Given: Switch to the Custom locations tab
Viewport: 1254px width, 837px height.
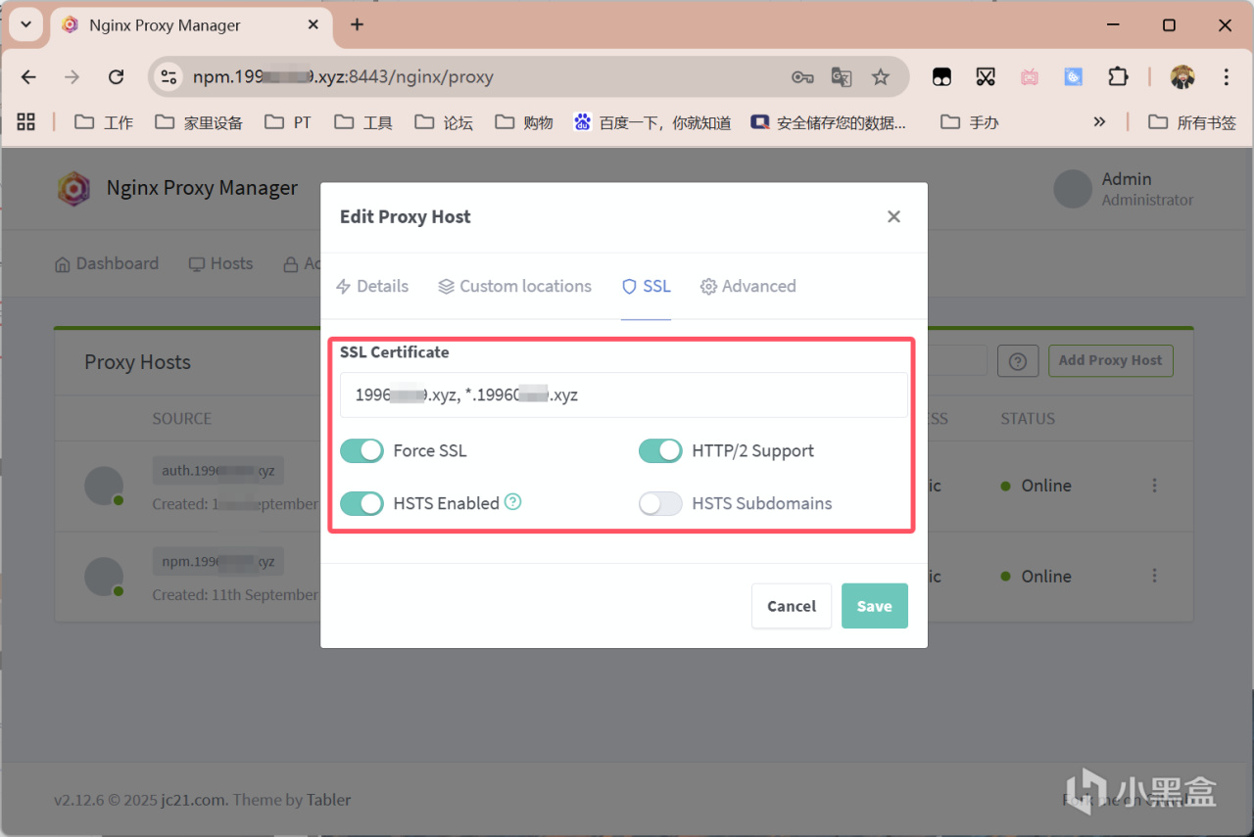Looking at the screenshot, I should (x=514, y=286).
